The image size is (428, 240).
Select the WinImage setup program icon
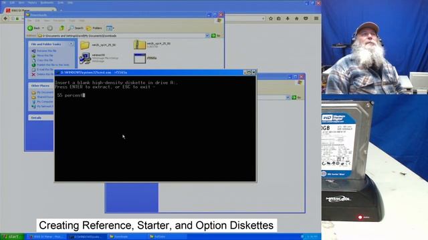click(85, 58)
